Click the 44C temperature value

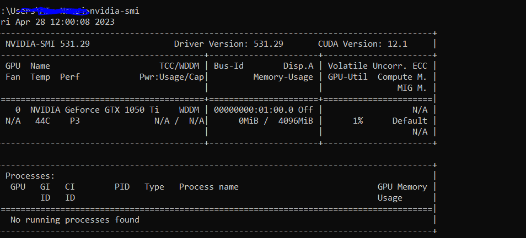tap(42, 121)
